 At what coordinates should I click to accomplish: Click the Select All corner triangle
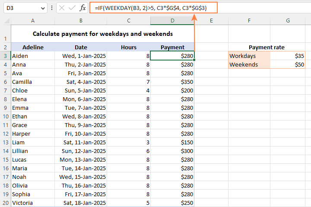pos(7,21)
